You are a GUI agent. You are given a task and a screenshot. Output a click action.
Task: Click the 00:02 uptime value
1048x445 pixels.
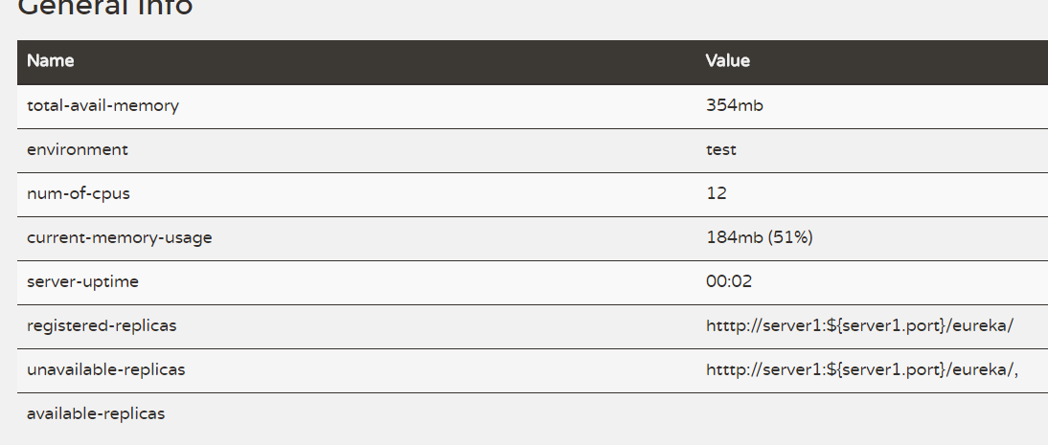pos(727,282)
